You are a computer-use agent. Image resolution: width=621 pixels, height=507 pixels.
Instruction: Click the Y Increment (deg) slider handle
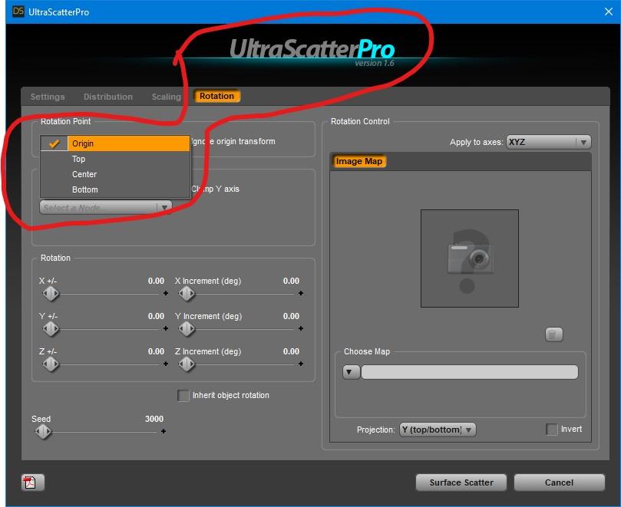pos(187,329)
